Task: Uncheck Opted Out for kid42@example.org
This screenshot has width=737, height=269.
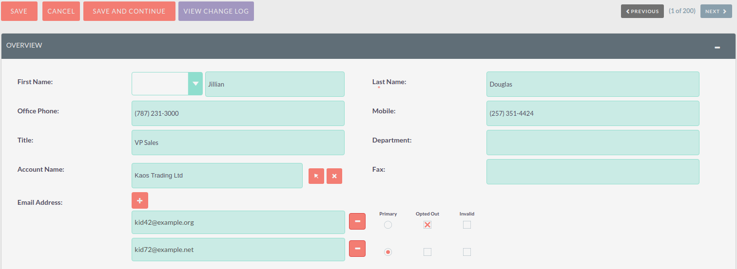Action: click(427, 225)
